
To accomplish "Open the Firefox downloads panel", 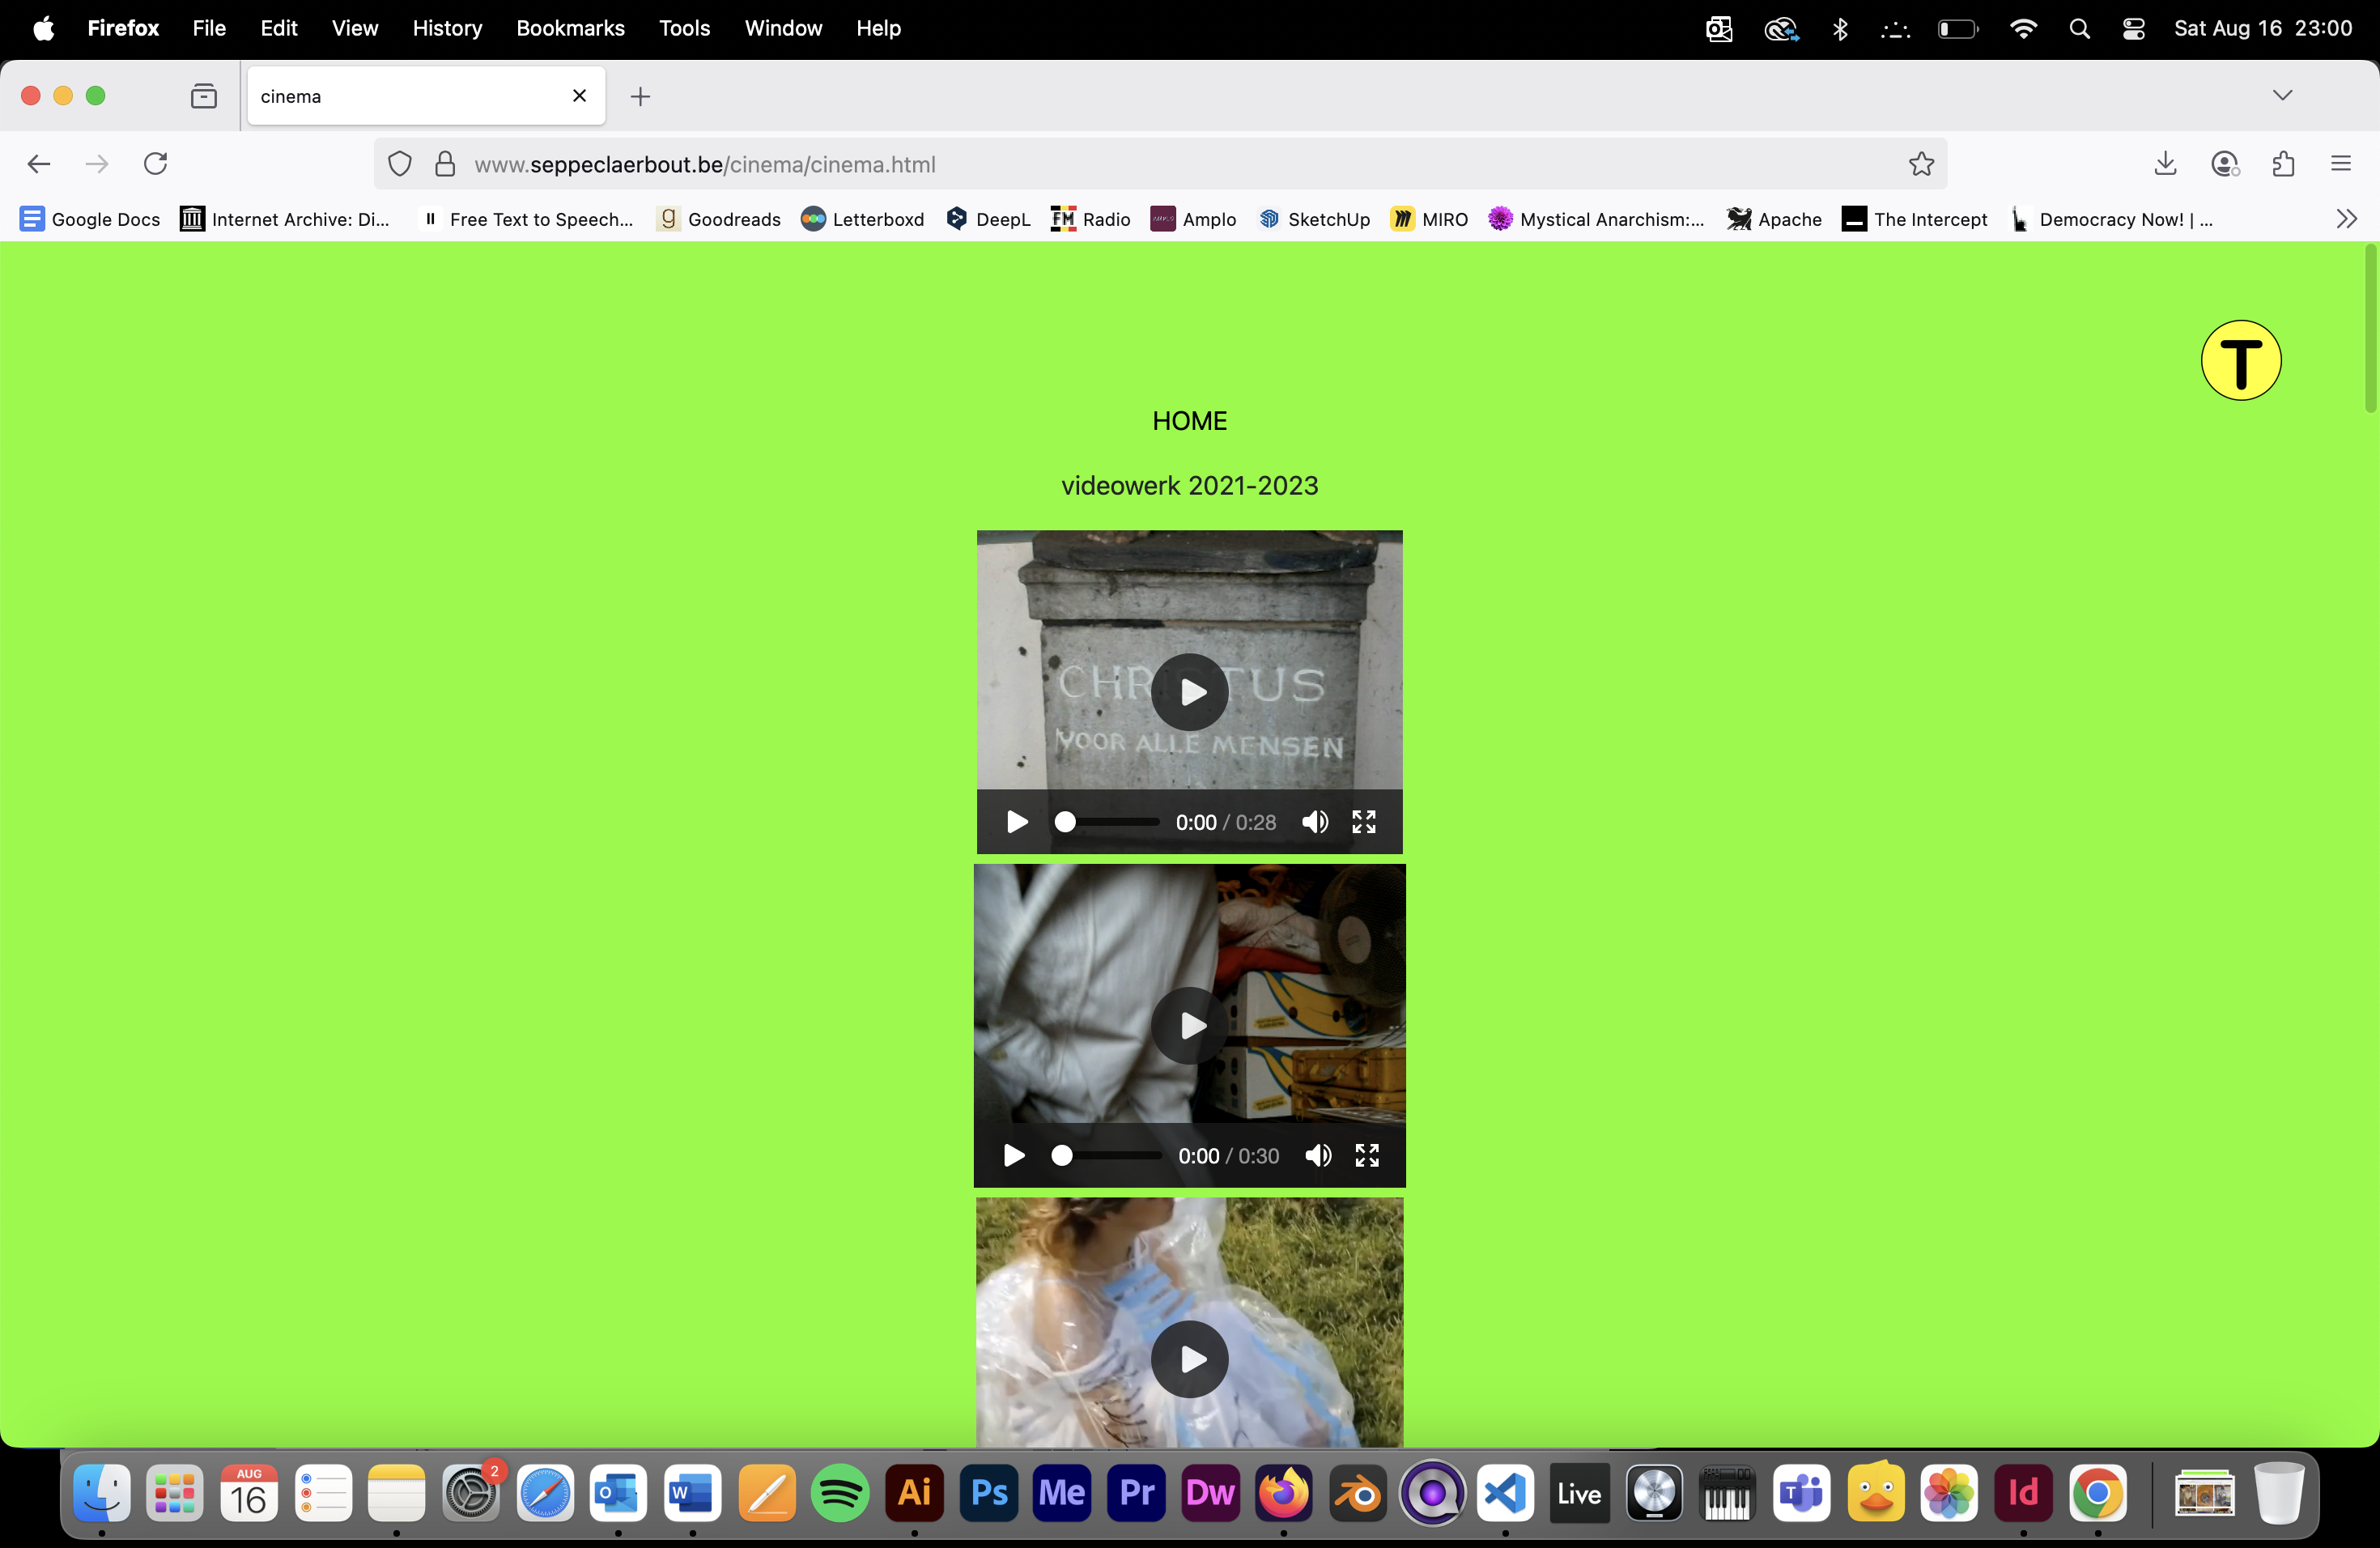I will point(2165,164).
